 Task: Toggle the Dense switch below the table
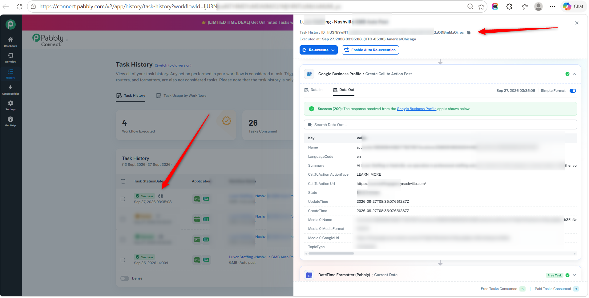coord(125,278)
